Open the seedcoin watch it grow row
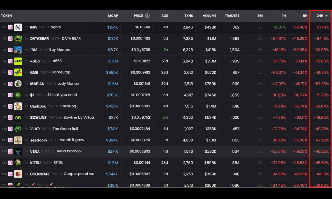 point(166,140)
